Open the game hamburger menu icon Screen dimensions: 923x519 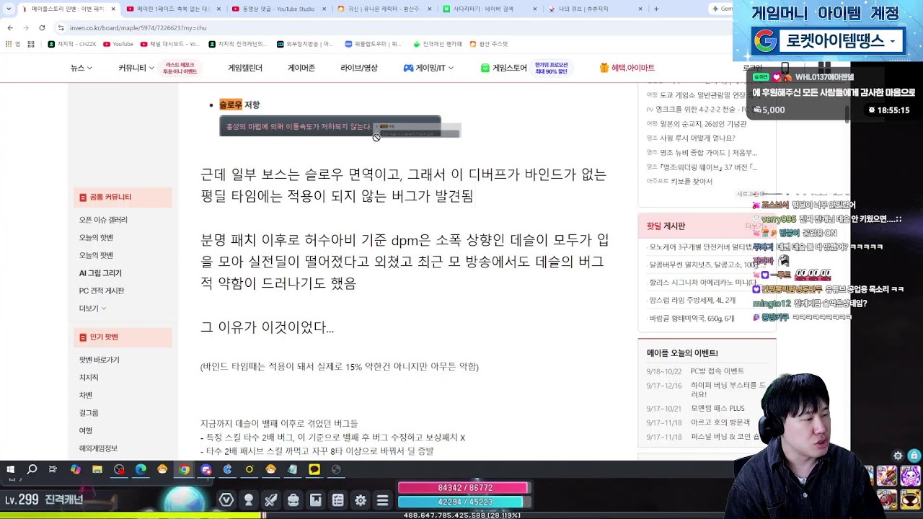point(383,500)
